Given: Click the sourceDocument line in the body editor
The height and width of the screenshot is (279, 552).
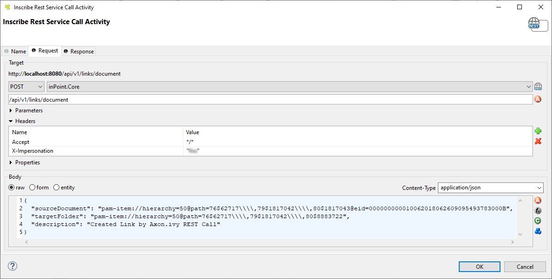Looking at the screenshot, I should 272,208.
